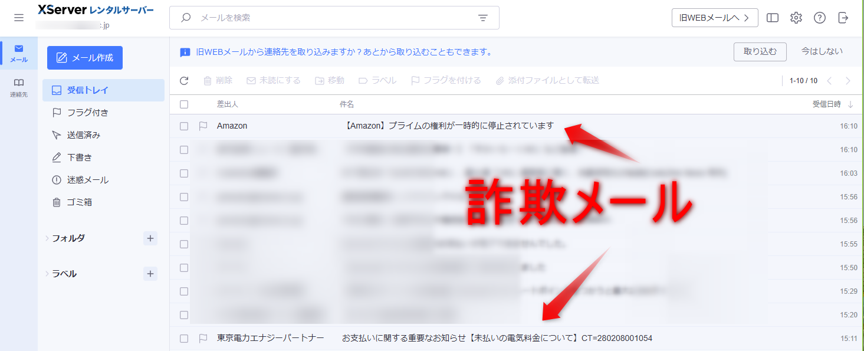Image resolution: width=864 pixels, height=351 pixels.
Task: Expand the フォルダ section
Action: [x=47, y=238]
